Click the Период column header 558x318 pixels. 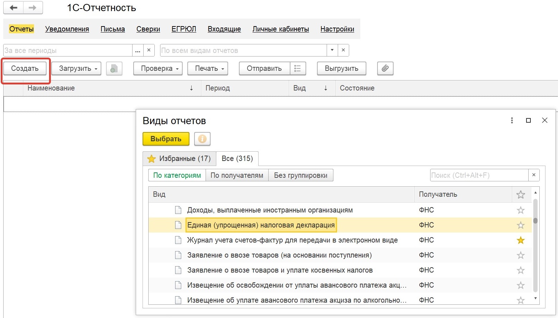pos(245,88)
